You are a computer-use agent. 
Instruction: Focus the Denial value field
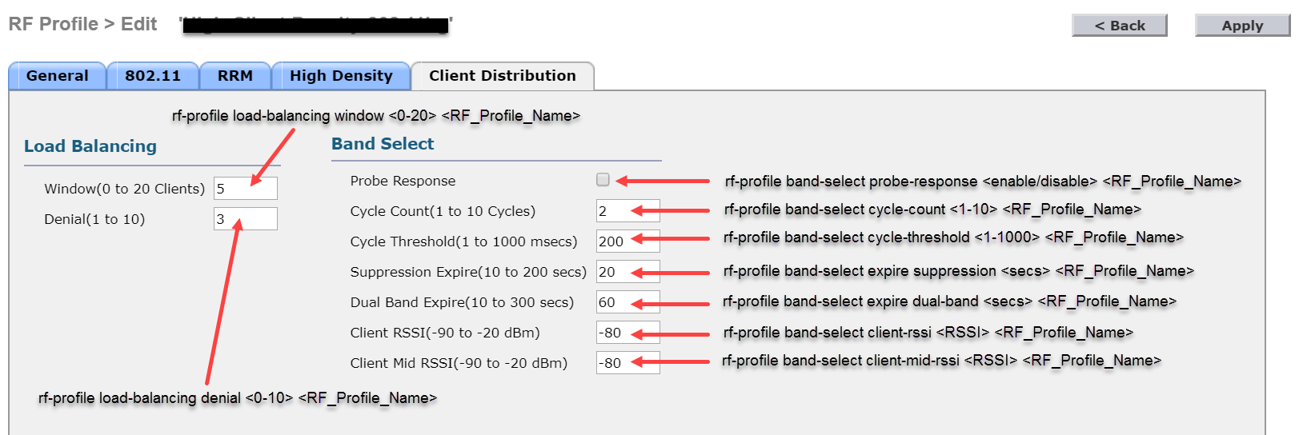click(245, 219)
